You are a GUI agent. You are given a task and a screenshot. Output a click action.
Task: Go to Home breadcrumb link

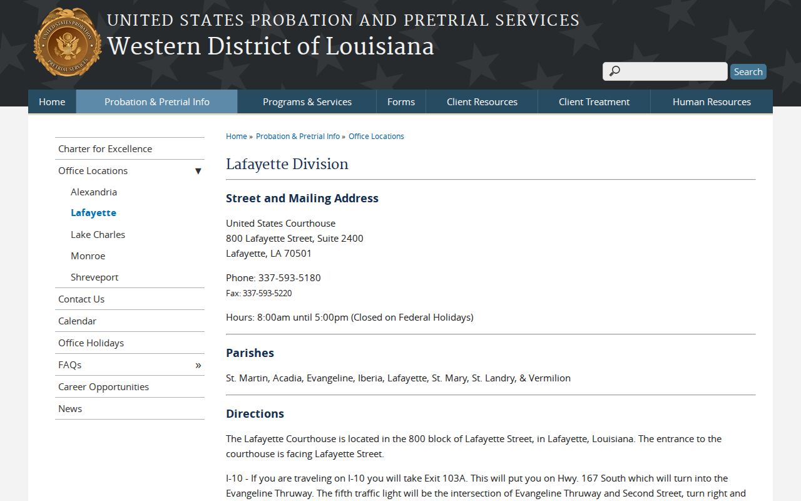[237, 137]
